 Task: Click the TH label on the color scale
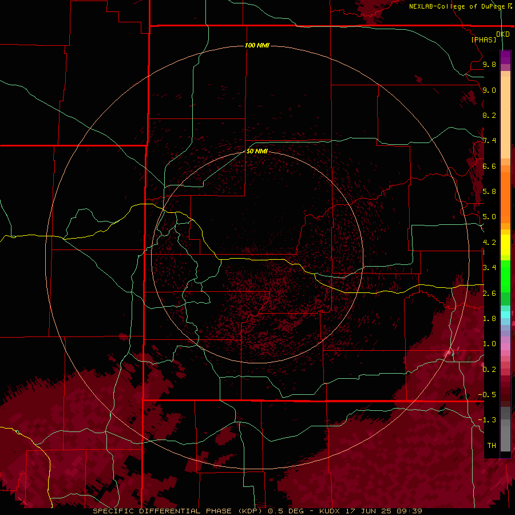tap(492, 446)
